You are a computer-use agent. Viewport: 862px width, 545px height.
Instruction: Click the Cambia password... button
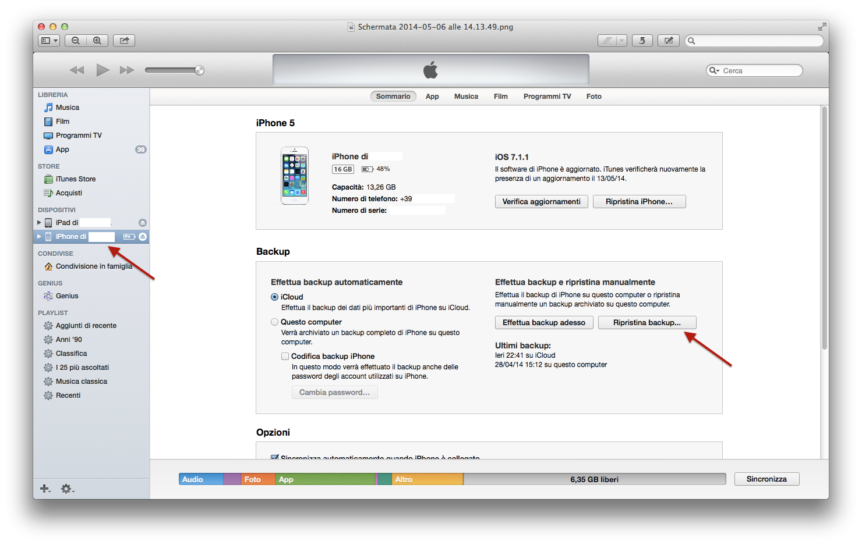coord(335,393)
